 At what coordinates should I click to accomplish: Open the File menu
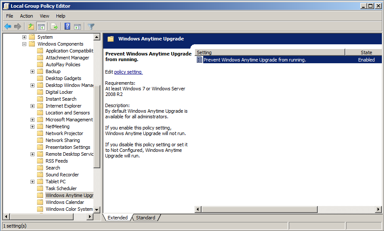(x=9, y=16)
